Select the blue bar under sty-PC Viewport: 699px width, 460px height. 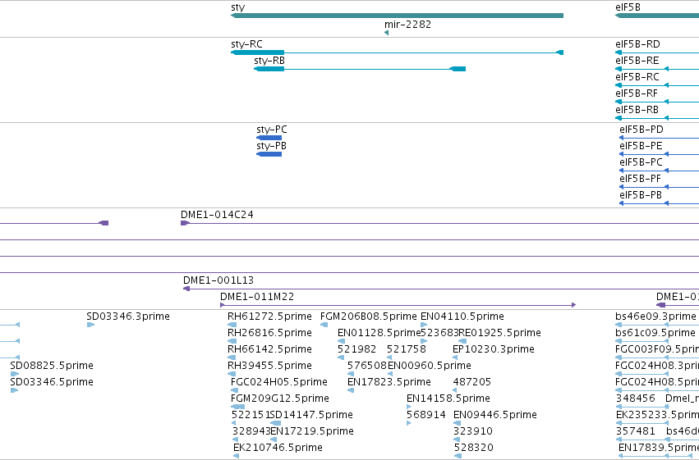click(269, 138)
